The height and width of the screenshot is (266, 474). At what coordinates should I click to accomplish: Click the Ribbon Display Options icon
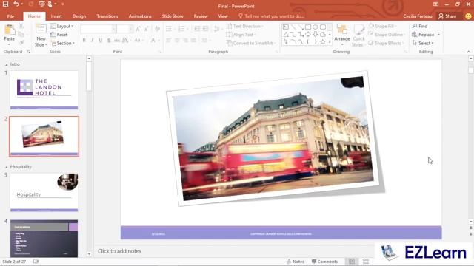(435, 4)
